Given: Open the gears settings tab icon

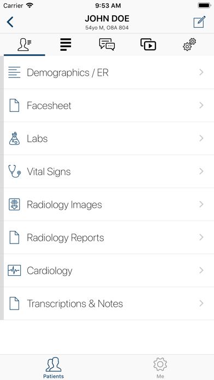Looking at the screenshot, I should click(x=189, y=45).
